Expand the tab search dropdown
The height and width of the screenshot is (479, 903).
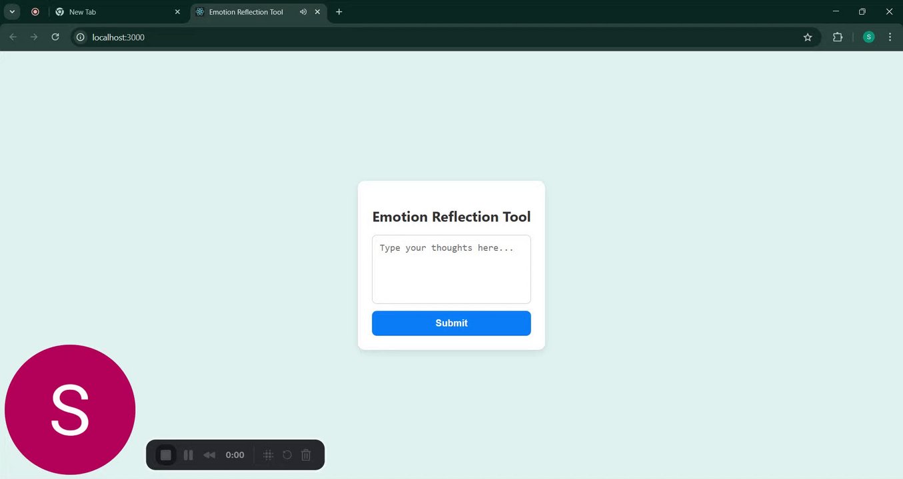point(12,12)
